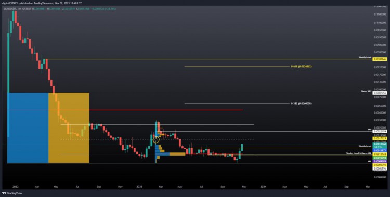Select the yellow circle marker on chart
The image size is (390, 197).
(x=156, y=139)
